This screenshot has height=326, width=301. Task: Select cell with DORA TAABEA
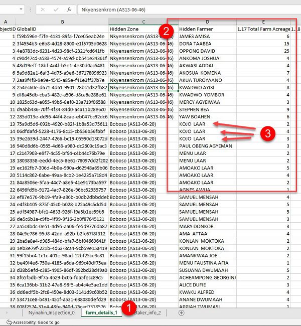coord(207,44)
